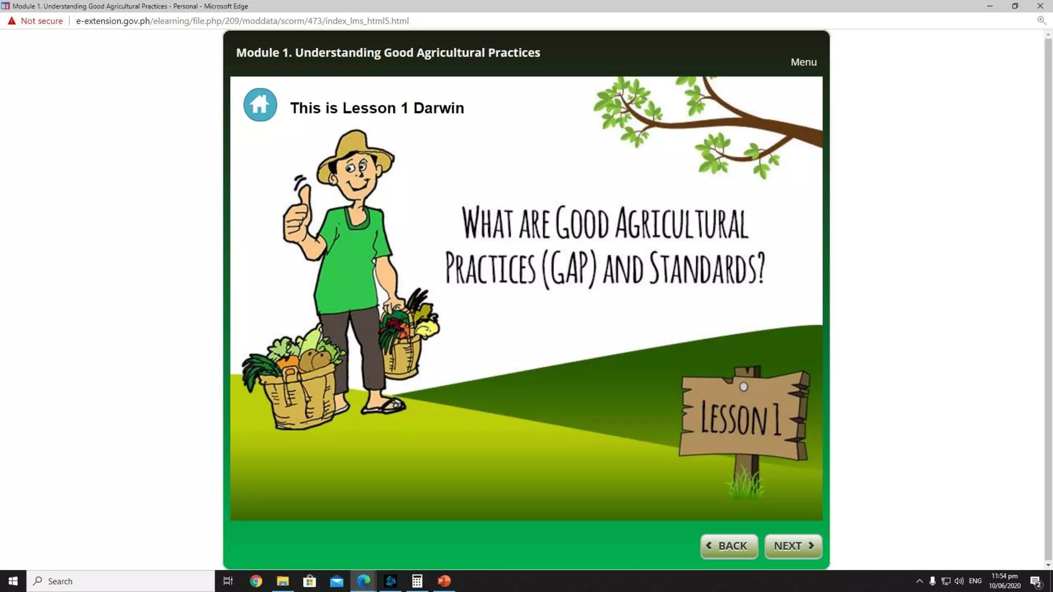Expand hidden system tray icons
This screenshot has height=592, width=1053.
(919, 581)
